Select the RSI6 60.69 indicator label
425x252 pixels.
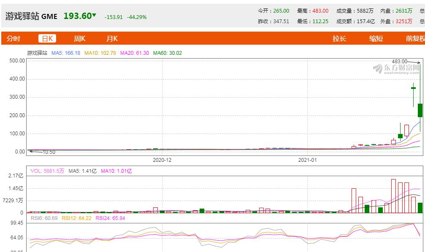click(x=44, y=218)
